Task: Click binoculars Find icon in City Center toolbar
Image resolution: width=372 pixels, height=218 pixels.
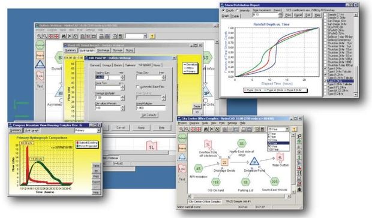Action: (x=206, y=129)
